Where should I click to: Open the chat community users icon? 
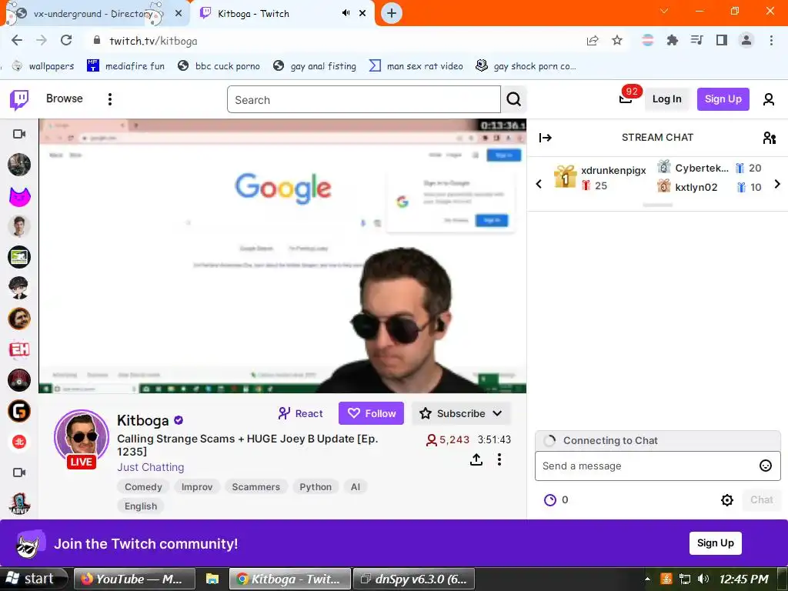(x=769, y=138)
